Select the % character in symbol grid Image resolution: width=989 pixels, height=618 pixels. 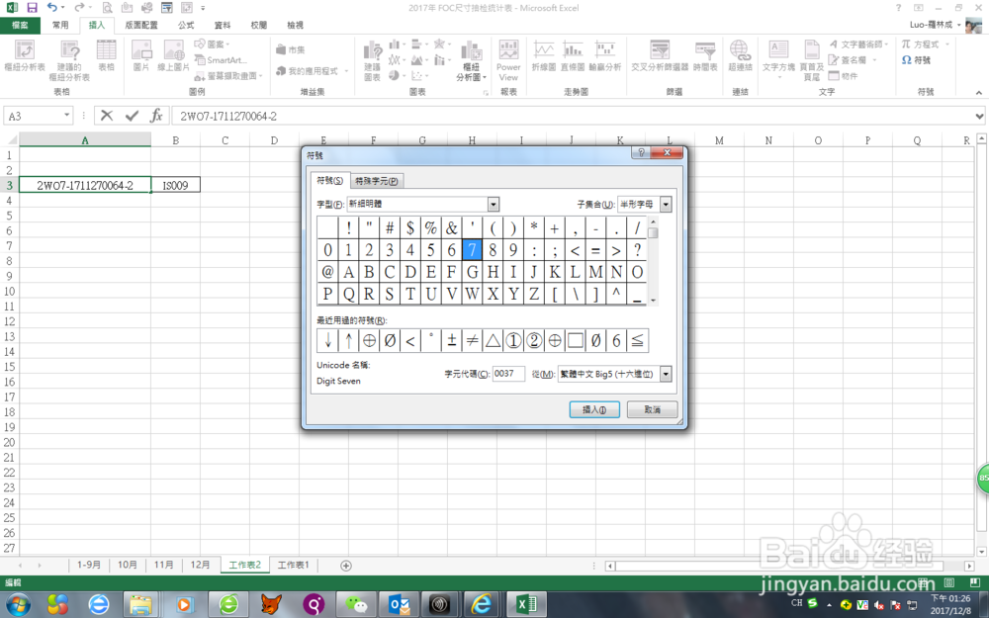pos(431,227)
